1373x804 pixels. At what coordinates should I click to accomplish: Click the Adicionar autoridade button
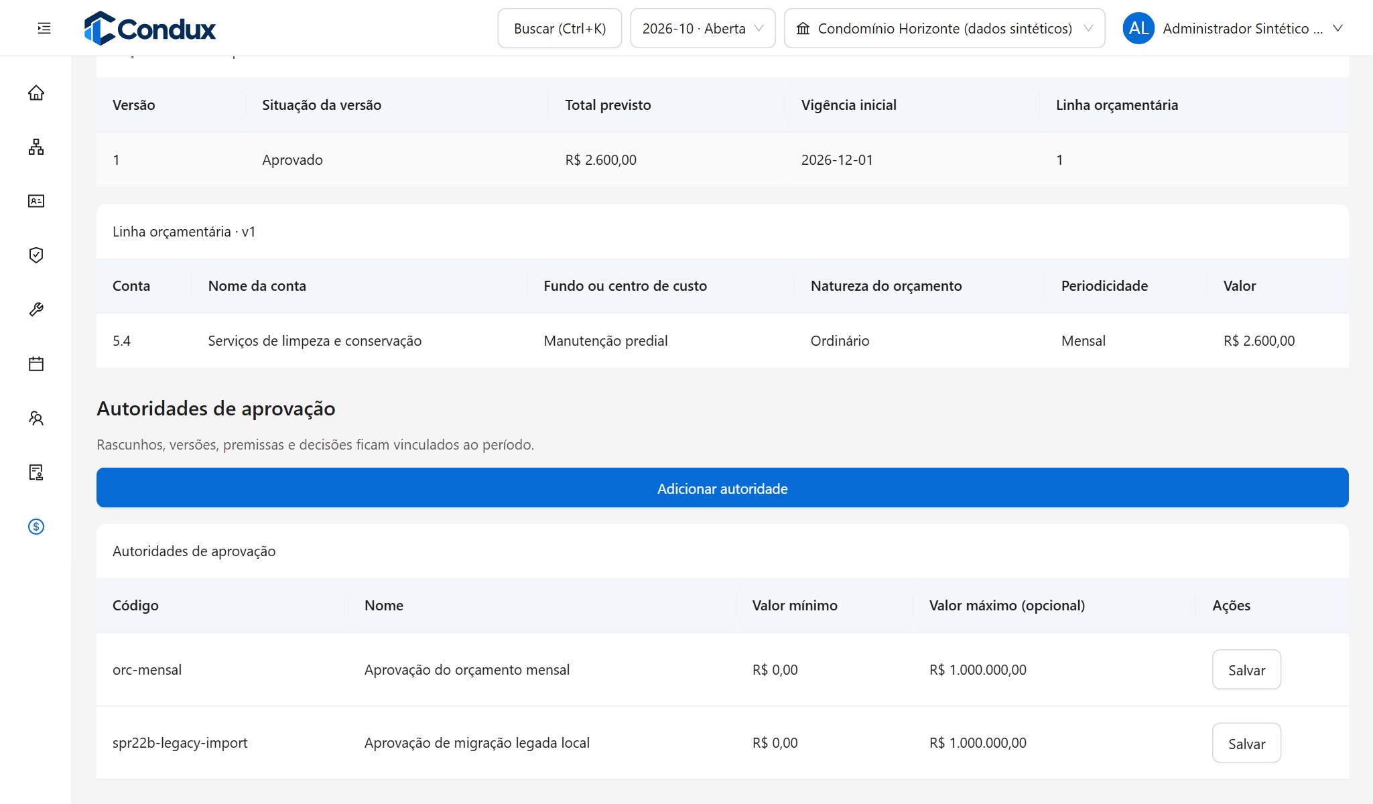click(x=722, y=488)
